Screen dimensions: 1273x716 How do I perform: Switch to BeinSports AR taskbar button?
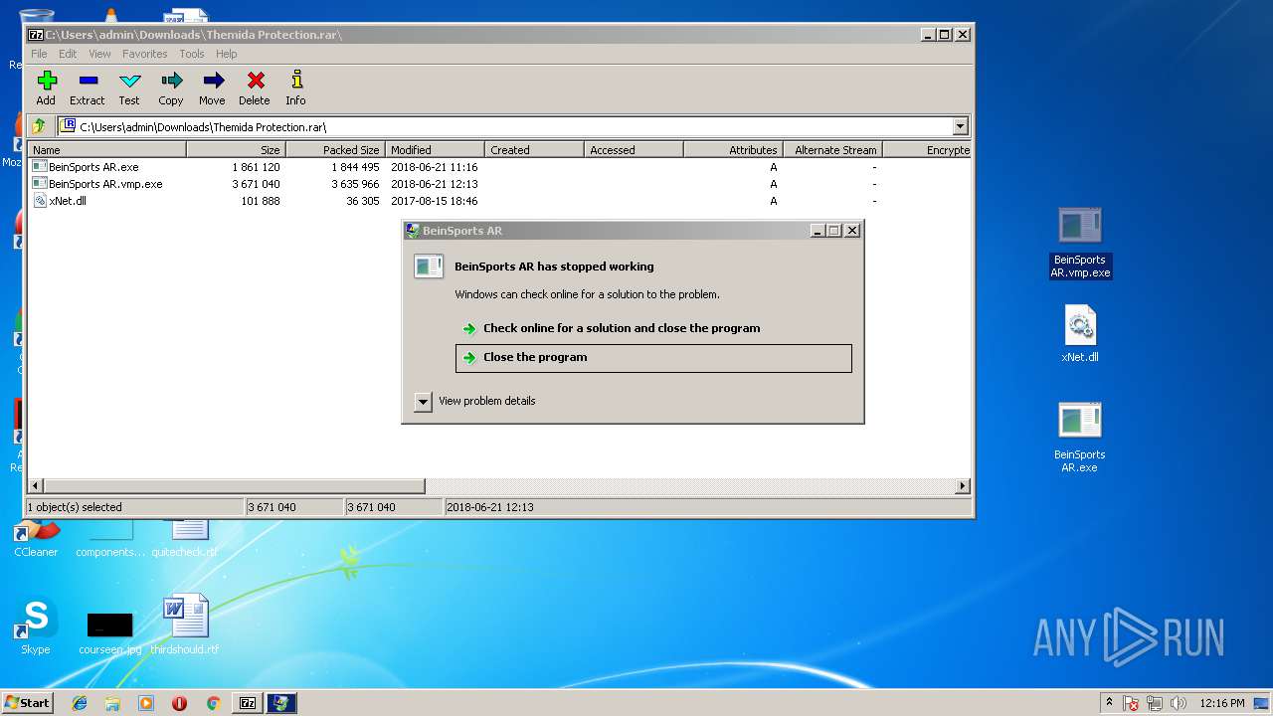click(x=281, y=703)
